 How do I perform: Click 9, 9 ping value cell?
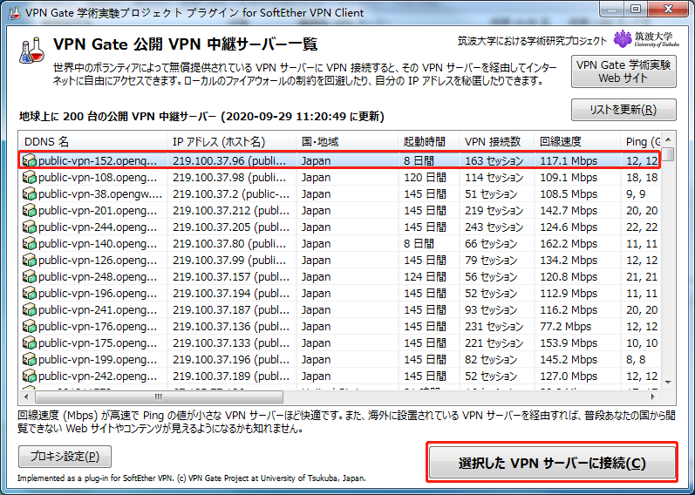[636, 193]
